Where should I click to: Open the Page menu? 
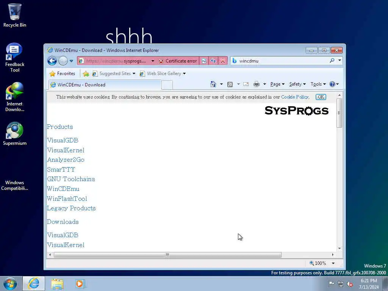277,84
